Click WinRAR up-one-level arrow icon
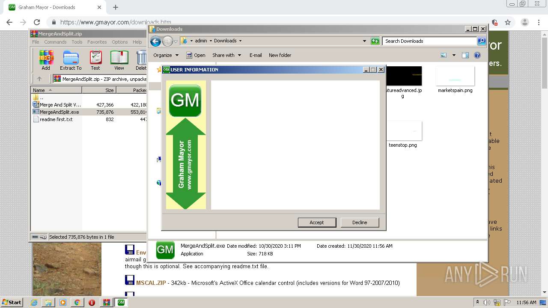 point(39,79)
